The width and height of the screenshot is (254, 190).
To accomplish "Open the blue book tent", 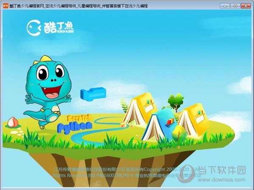I will point(159,125).
